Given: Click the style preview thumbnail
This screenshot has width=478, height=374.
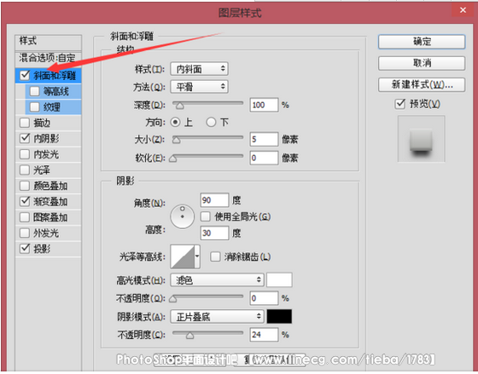Looking at the screenshot, I should pos(422,139).
